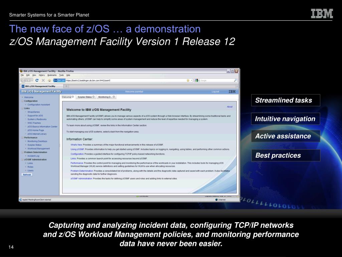Click the Firefox back arrow button
342x257 pixels.
pos(24,80)
